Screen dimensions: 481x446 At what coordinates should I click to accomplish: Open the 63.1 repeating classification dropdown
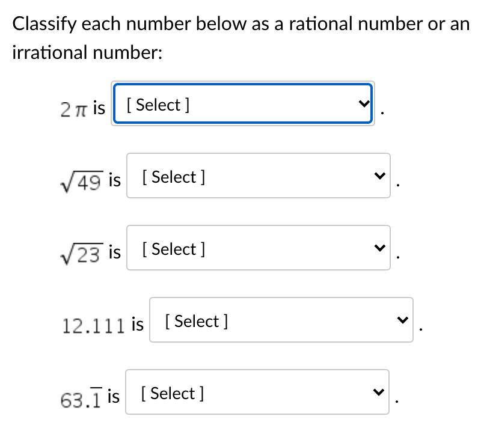point(257,393)
